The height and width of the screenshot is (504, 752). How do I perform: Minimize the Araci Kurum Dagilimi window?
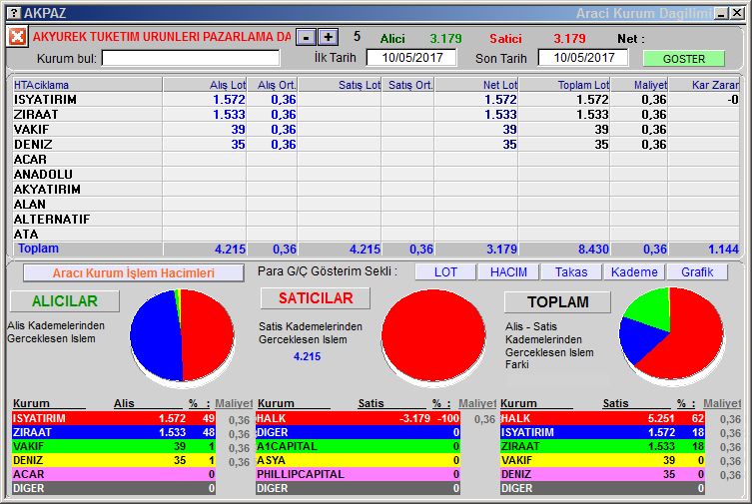(x=721, y=13)
